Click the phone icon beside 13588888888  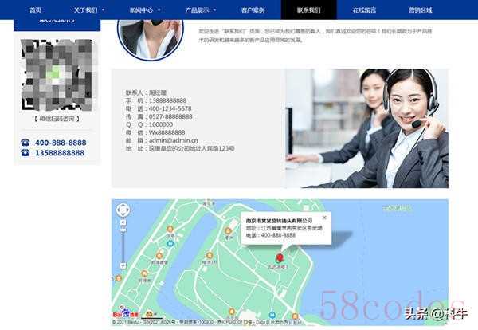pos(25,152)
